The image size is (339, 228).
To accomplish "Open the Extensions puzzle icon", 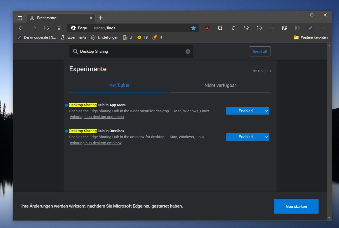I will [220, 28].
